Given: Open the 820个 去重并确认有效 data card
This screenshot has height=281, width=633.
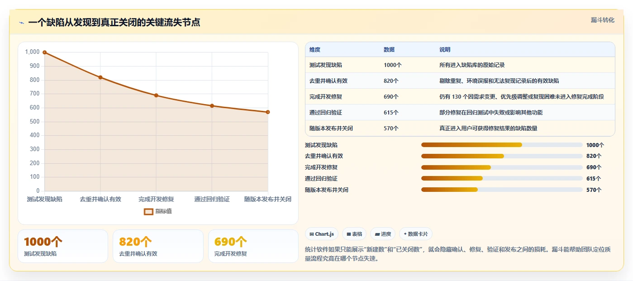Looking at the screenshot, I should point(158,246).
